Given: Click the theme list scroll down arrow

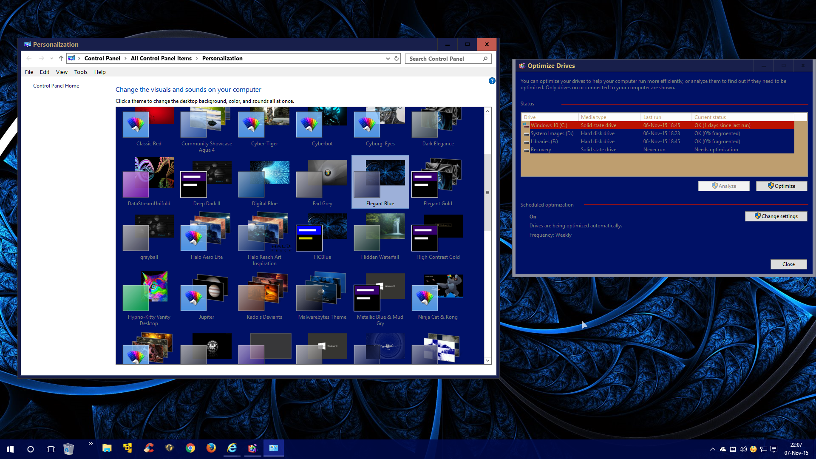Looking at the screenshot, I should [487, 360].
